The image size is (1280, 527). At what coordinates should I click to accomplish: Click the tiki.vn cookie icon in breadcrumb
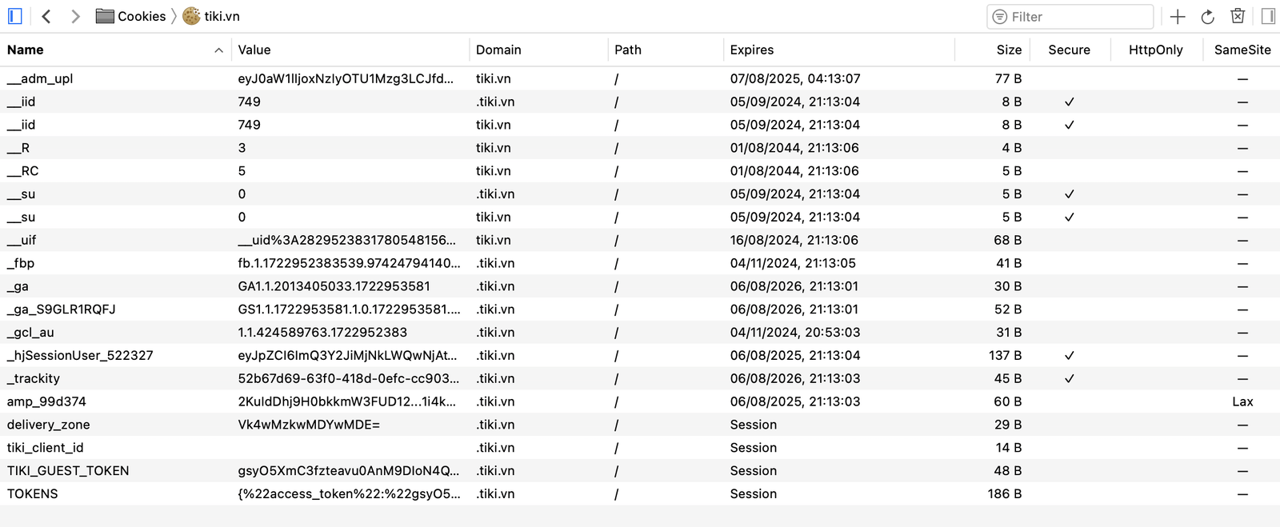click(191, 16)
